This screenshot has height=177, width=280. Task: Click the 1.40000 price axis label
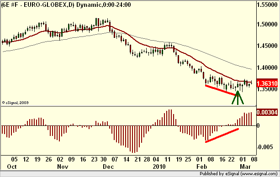(267, 68)
